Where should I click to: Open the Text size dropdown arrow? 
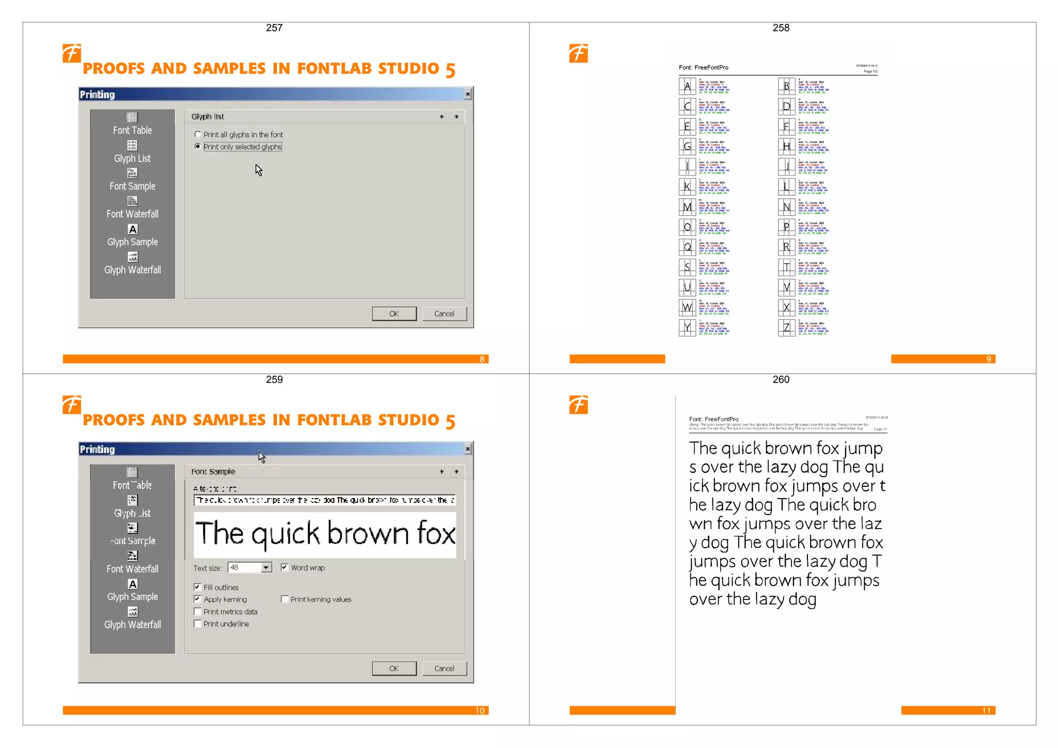click(x=266, y=568)
